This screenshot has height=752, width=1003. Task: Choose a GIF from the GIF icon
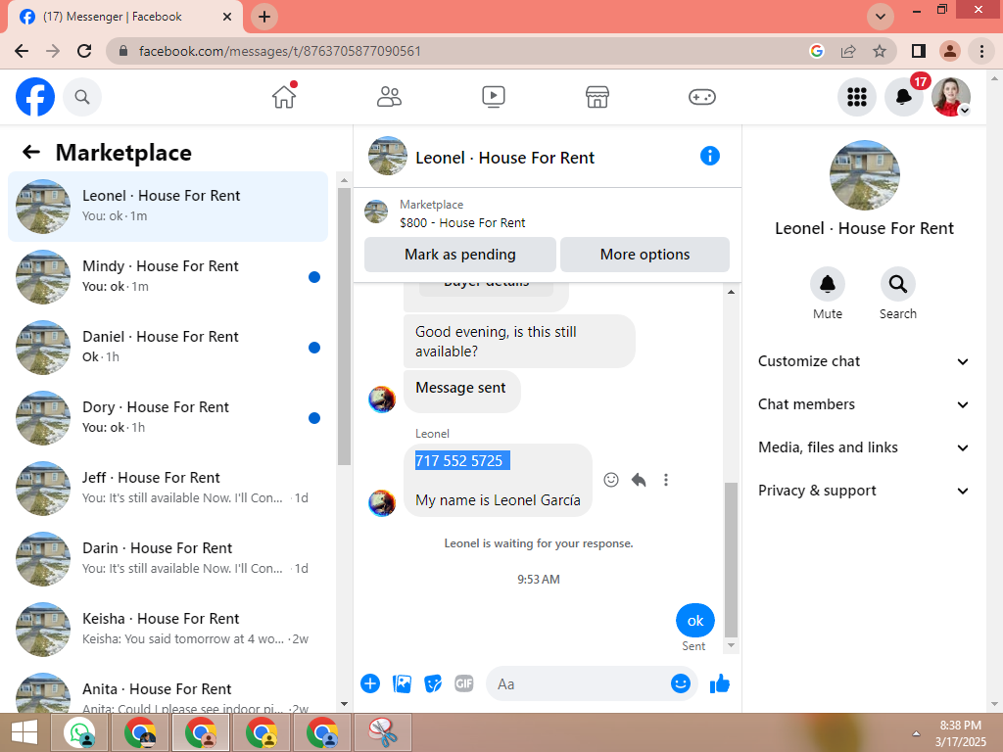(463, 683)
